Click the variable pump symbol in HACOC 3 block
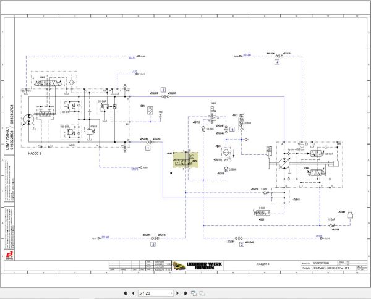Viewport: 371px width, 299px height. [29, 119]
